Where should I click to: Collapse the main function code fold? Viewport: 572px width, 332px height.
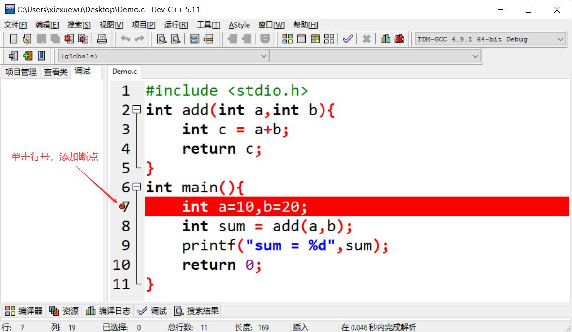[x=137, y=187]
